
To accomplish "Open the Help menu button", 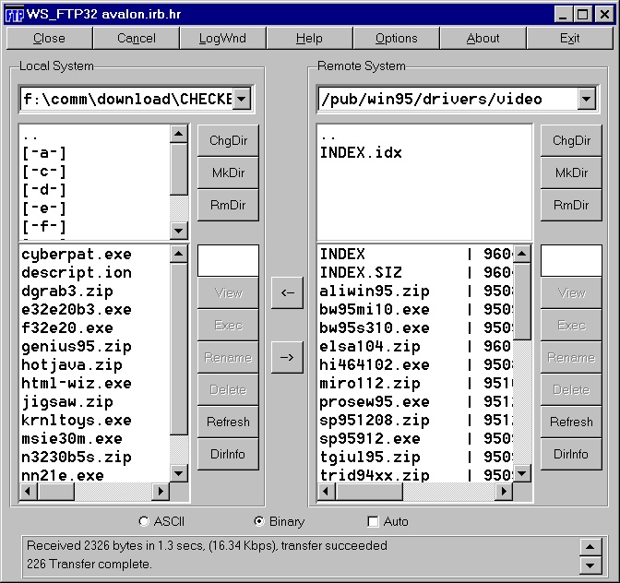I will click(x=309, y=38).
